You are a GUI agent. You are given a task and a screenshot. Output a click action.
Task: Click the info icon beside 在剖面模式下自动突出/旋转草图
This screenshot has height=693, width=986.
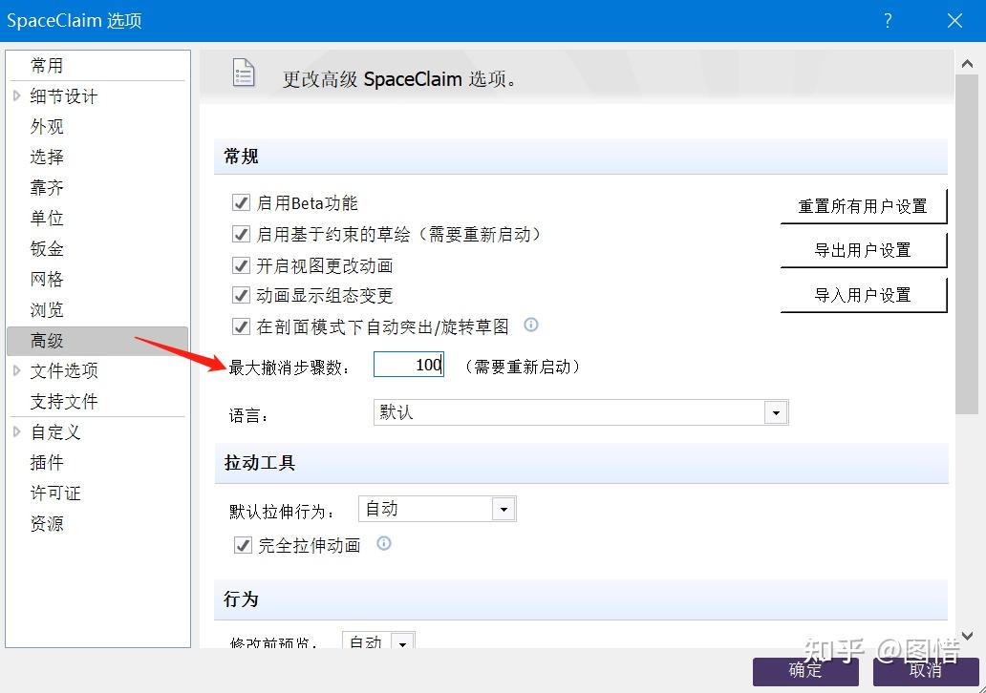tap(530, 325)
